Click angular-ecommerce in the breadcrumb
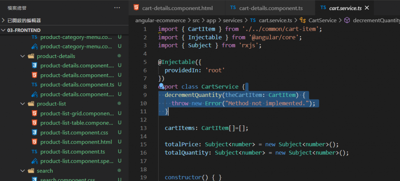The width and height of the screenshot is (400, 181). pyautogui.click(x=160, y=20)
